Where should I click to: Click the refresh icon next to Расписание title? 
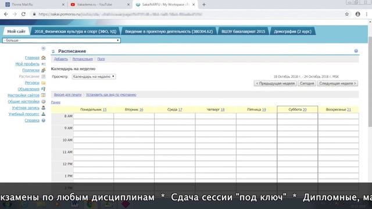click(x=53, y=52)
